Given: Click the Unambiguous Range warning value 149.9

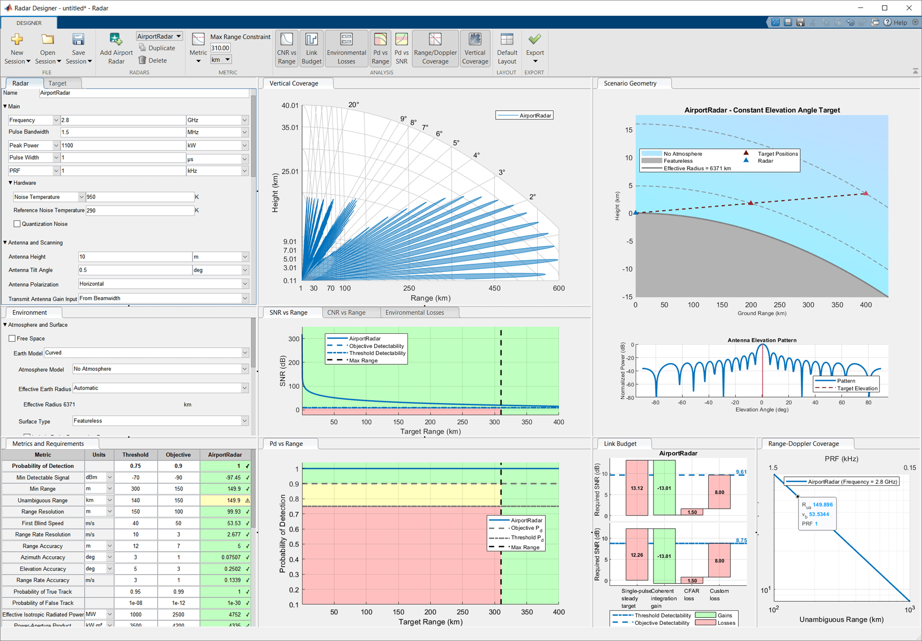Looking at the screenshot, I should click(225, 500).
